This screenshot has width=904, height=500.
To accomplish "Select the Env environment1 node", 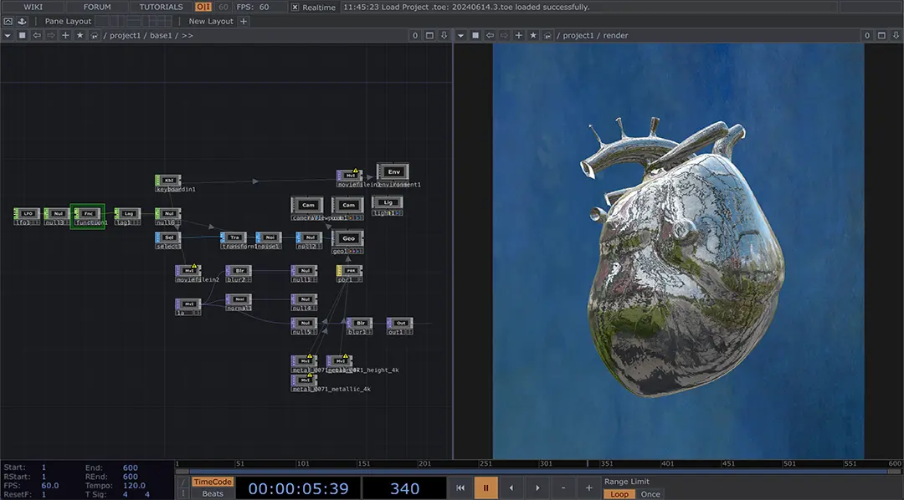I will click(393, 175).
